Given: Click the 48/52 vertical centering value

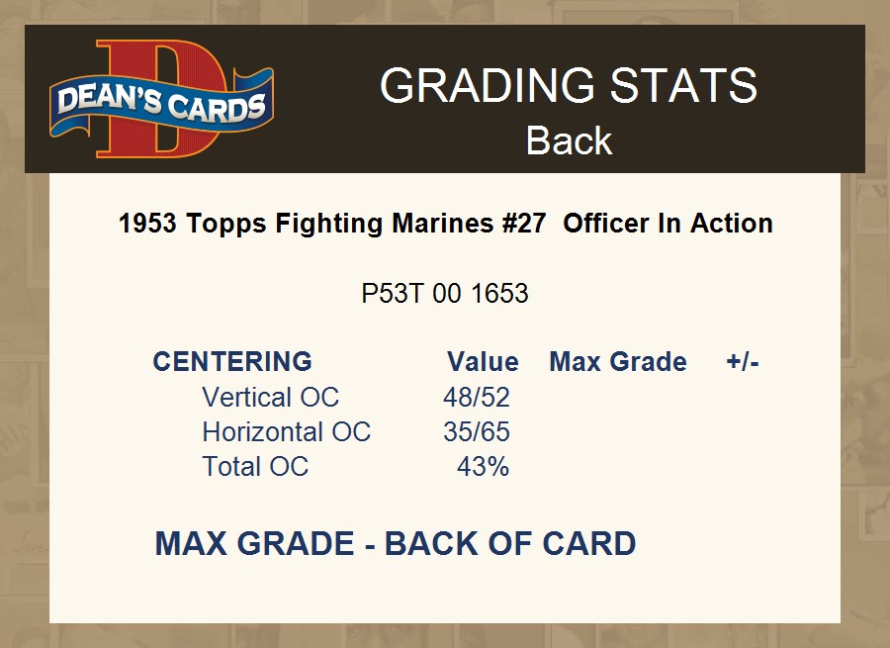Looking at the screenshot, I should coord(477,398).
